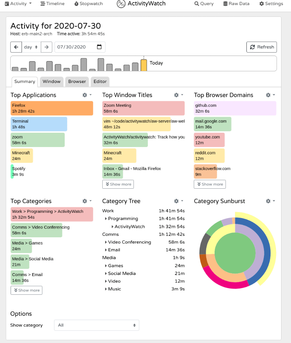Click the Zoom Meeting window title bar

[x=143, y=108]
